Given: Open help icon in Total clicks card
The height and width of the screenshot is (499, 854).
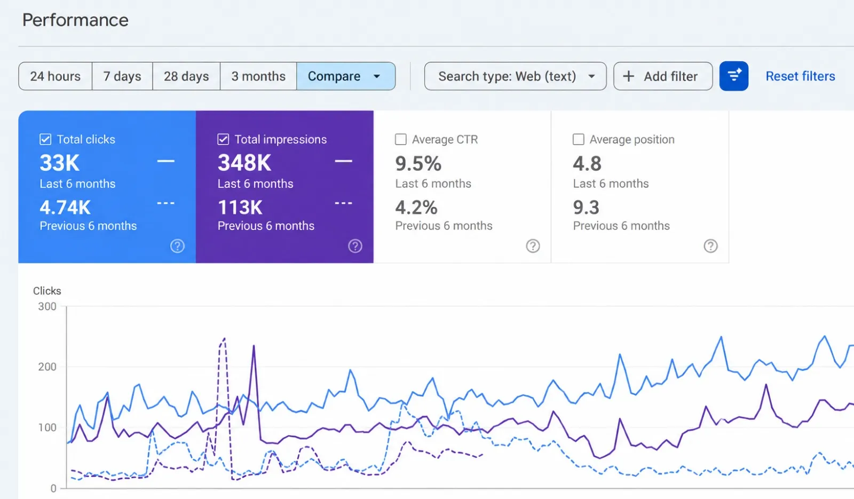Looking at the screenshot, I should point(177,246).
